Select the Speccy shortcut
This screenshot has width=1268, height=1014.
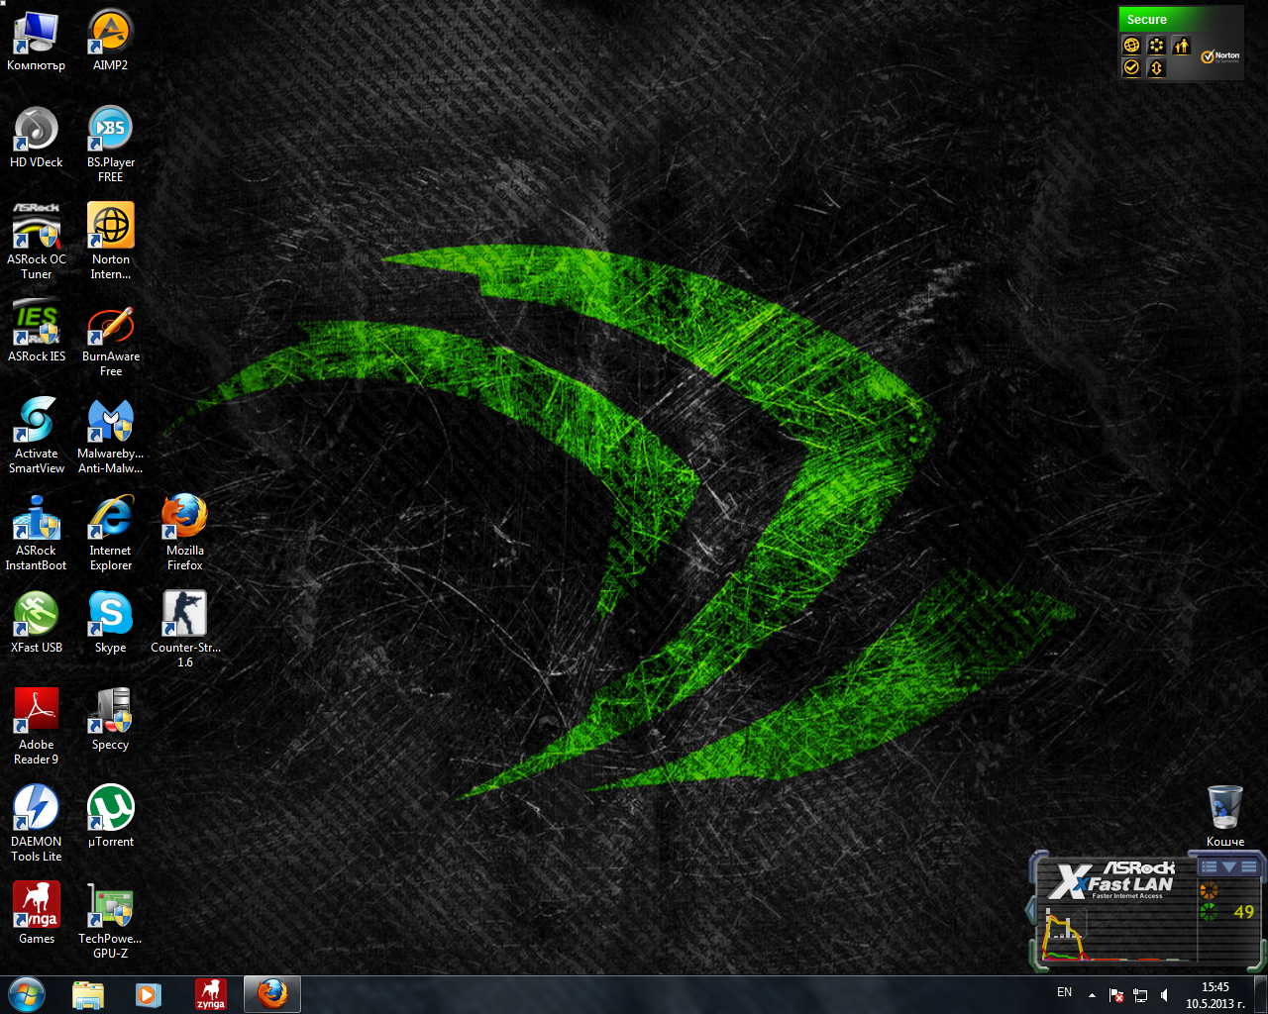110,720
